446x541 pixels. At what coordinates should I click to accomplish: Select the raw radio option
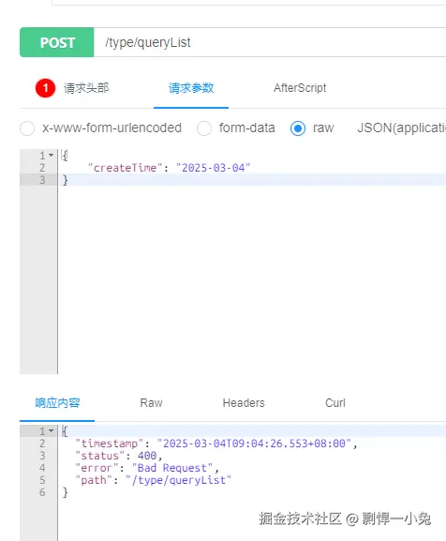298,128
